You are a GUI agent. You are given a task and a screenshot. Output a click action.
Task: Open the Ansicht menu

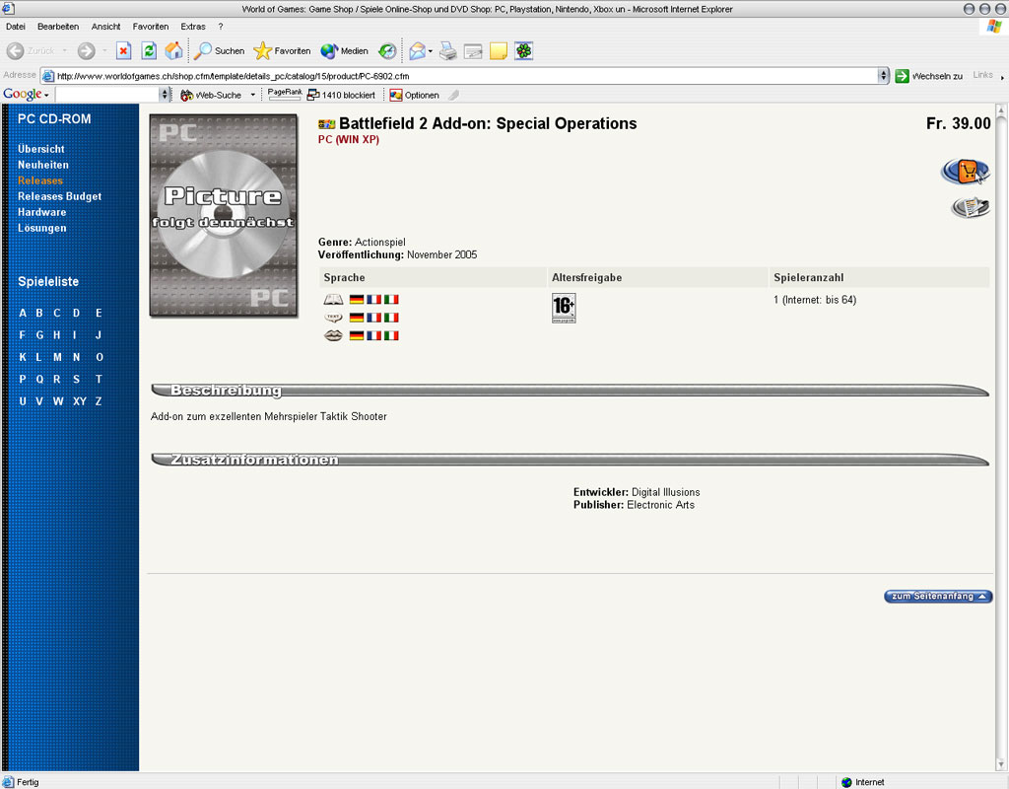point(105,27)
